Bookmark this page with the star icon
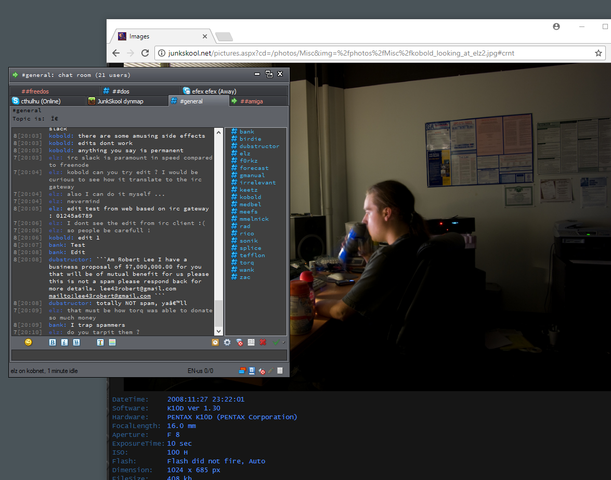Viewport: 611px width, 480px height. click(598, 53)
